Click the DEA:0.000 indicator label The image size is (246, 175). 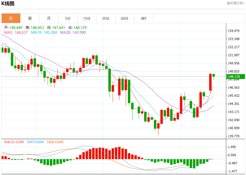pos(55,142)
